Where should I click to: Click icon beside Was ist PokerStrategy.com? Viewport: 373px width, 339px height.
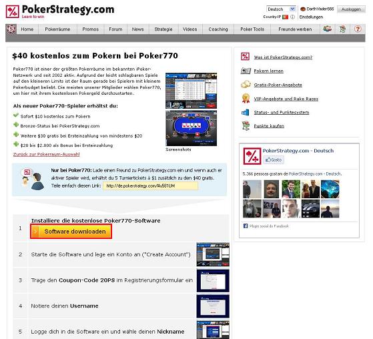coord(245,57)
